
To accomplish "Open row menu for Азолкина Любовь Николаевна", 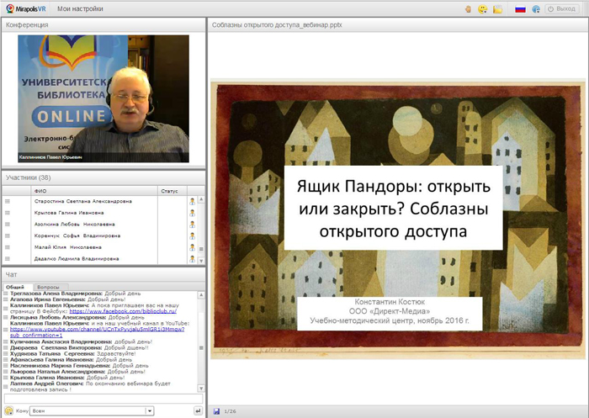I will pos(7,225).
